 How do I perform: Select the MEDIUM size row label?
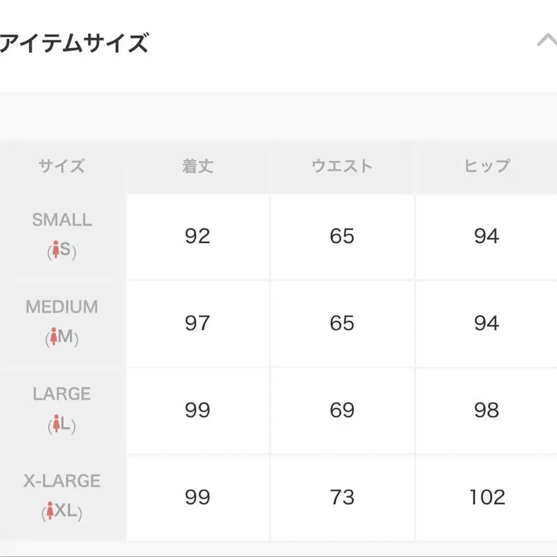pos(62,307)
